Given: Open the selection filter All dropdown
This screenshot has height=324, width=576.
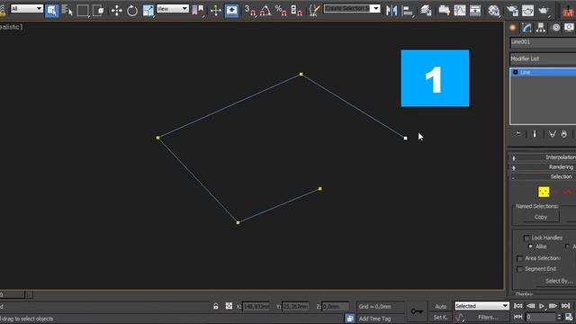Looking at the screenshot, I should pos(26,8).
